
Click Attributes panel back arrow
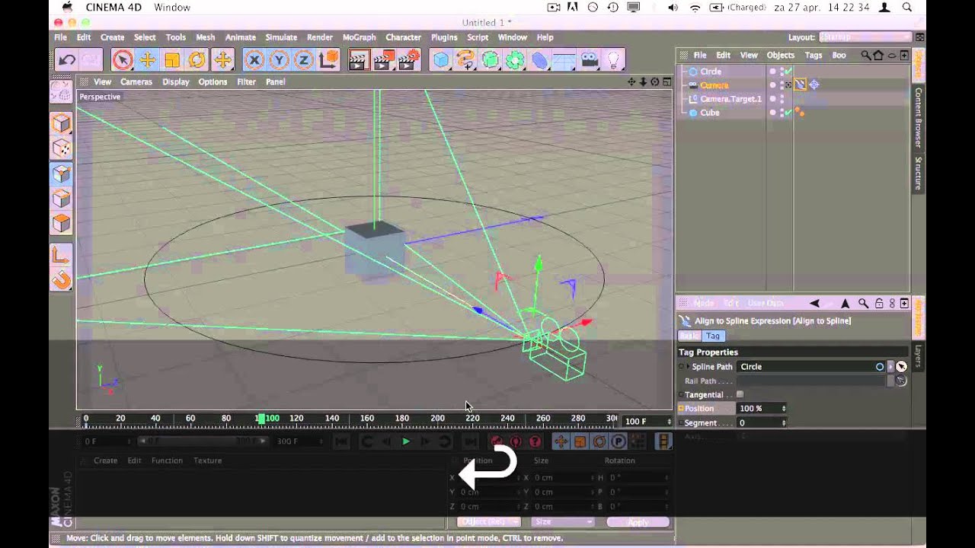(815, 303)
